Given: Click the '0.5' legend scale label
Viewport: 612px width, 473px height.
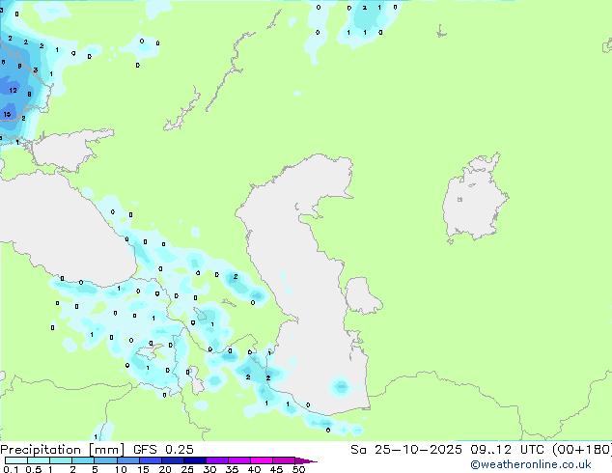Looking at the screenshot, I should [34, 469].
